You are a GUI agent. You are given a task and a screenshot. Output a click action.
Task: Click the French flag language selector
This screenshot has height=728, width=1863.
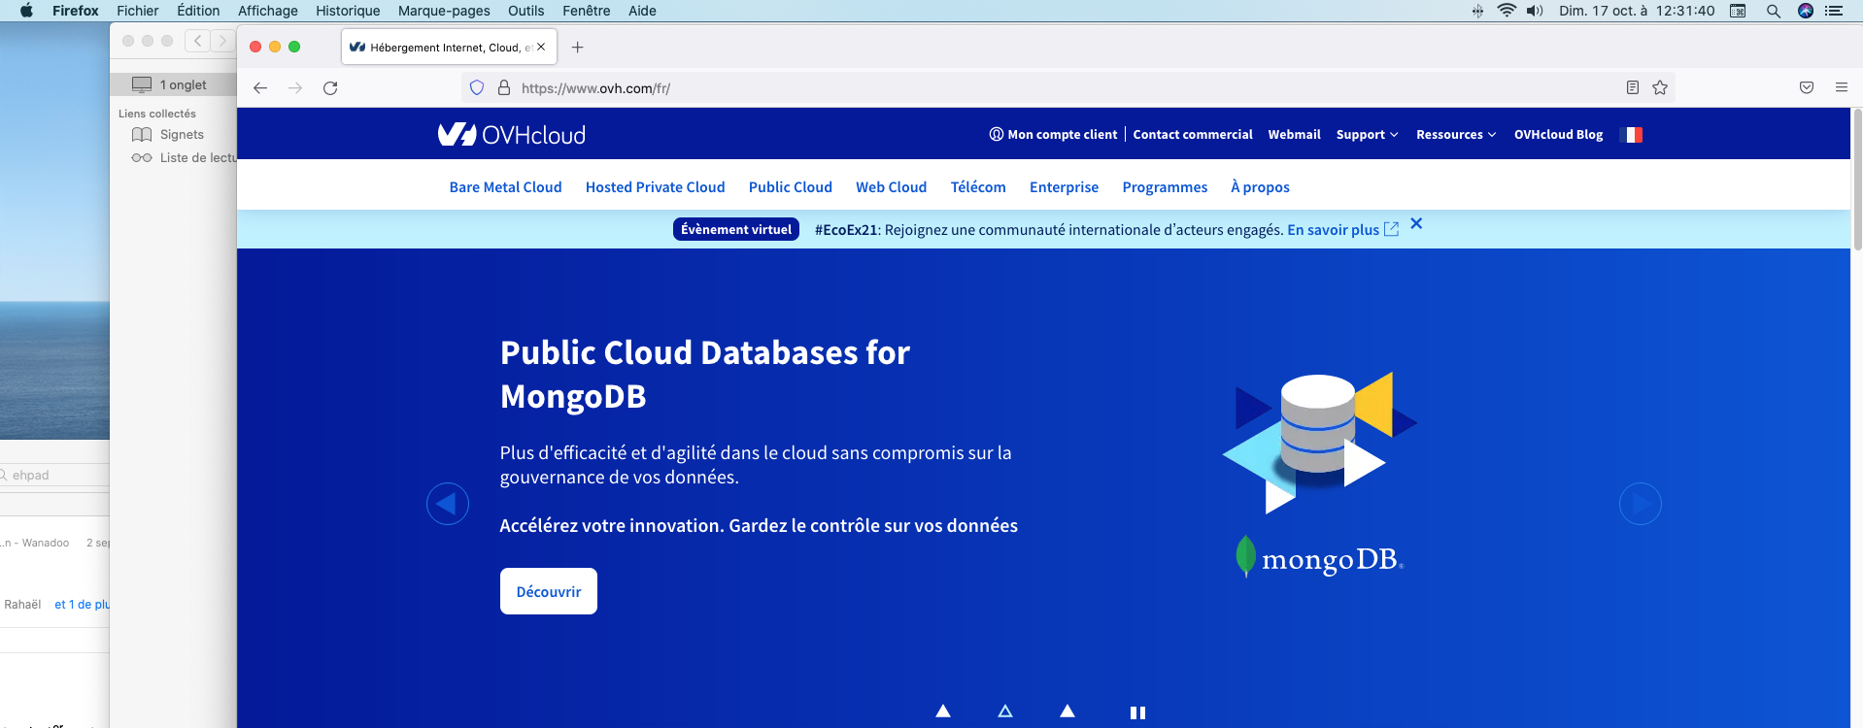1634,135
